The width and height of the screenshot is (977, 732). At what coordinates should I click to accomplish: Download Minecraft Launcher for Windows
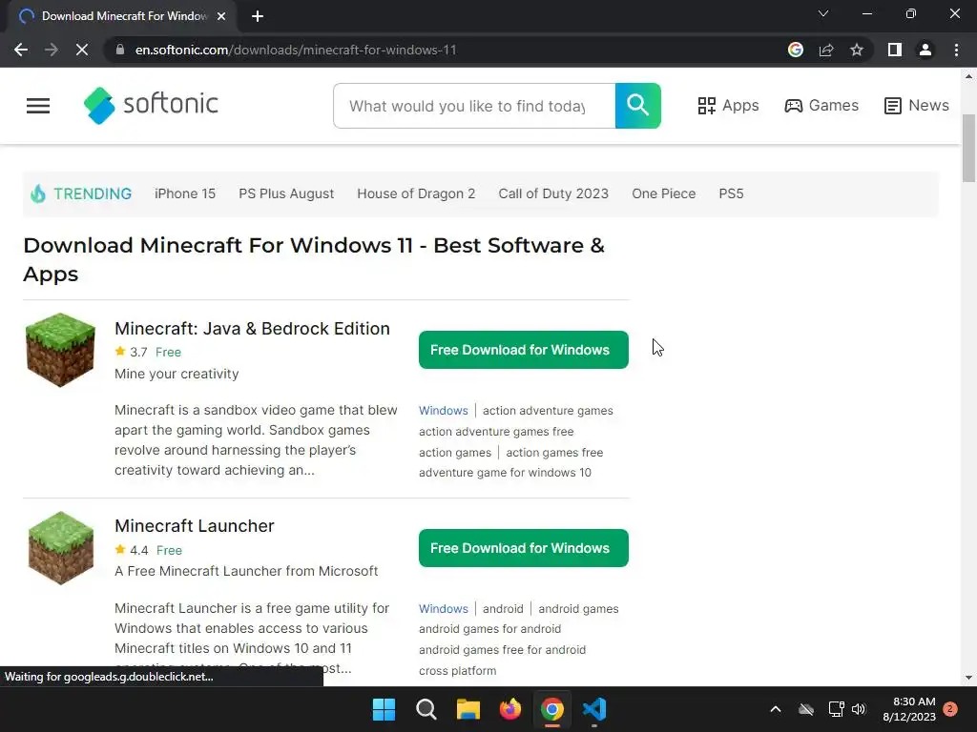coord(524,548)
